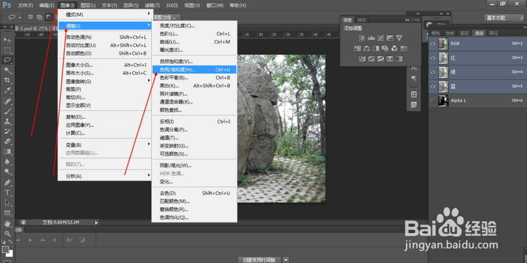Add Channel Mixer circles icon
The image size is (527, 263).
395,48
